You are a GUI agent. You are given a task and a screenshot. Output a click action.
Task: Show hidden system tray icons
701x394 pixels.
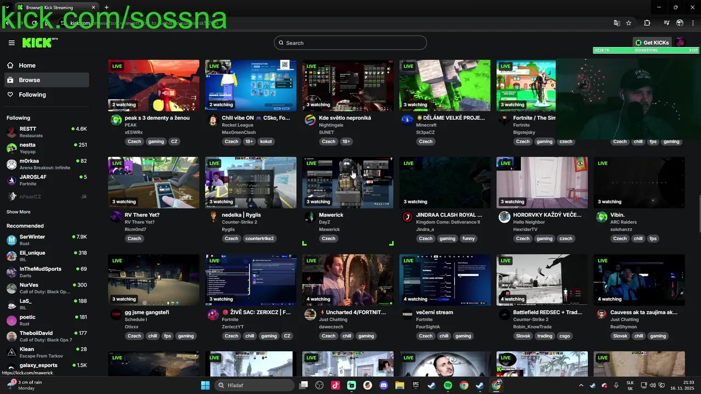[581, 385]
